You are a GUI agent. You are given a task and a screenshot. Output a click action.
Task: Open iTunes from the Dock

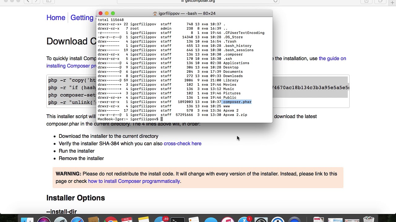coord(228,220)
